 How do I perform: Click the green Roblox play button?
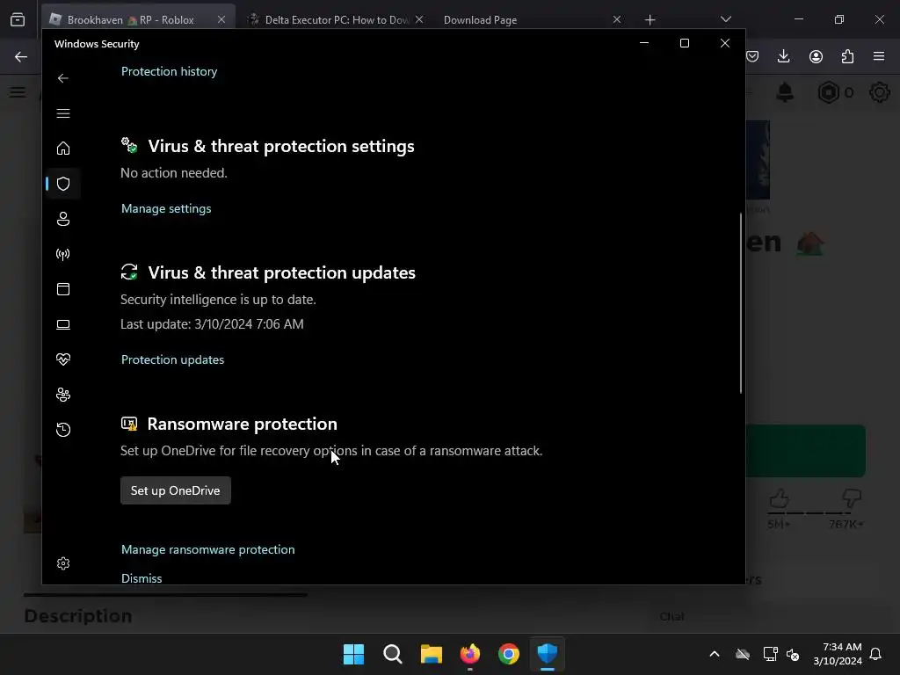click(x=806, y=451)
